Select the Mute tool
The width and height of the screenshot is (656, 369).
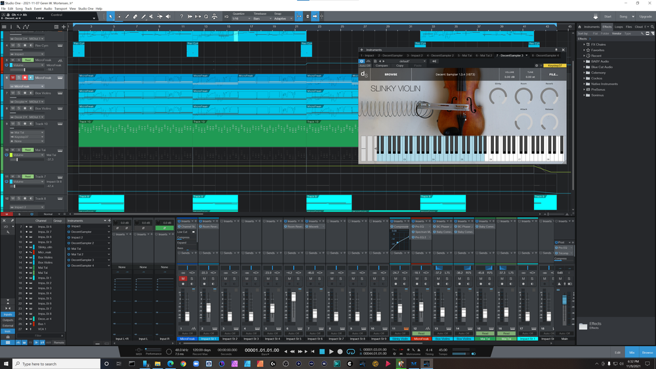tap(152, 16)
